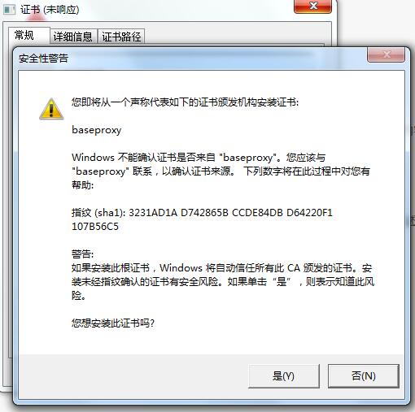The image size is (415, 412).
Task: Close the 证书 (未响应) window
Action: pyautogui.click(x=313, y=6)
